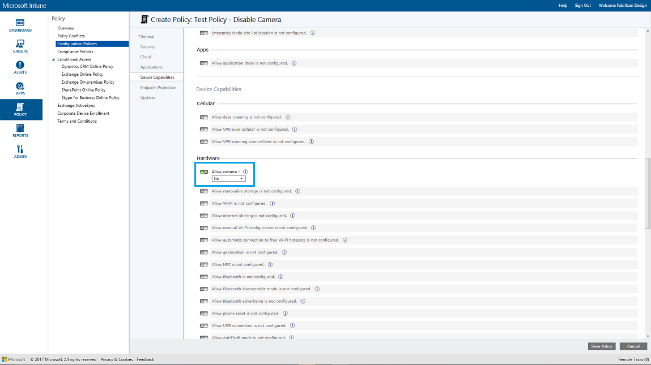Toggle the Allow camera switch

(x=204, y=171)
